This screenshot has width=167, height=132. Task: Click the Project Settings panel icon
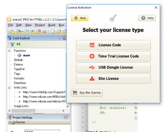10,117
